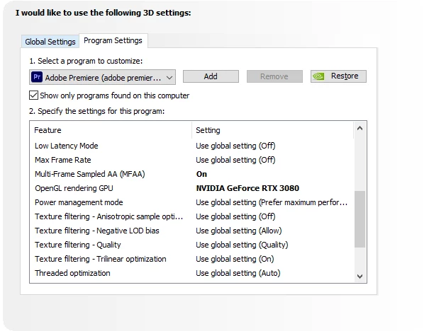The height and width of the screenshot is (331, 429).
Task: Switch to the Global Settings tab
Action: tap(50, 42)
